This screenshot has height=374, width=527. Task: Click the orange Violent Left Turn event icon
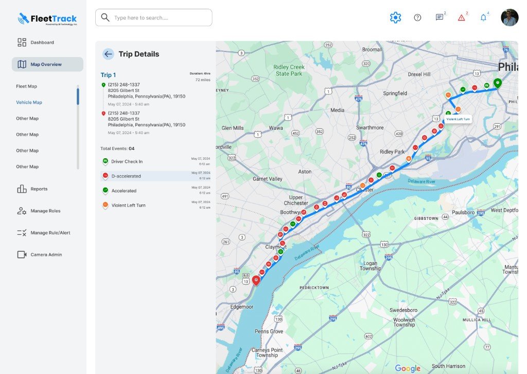click(x=105, y=205)
